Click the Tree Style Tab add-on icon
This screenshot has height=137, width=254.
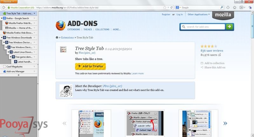(x=63, y=49)
